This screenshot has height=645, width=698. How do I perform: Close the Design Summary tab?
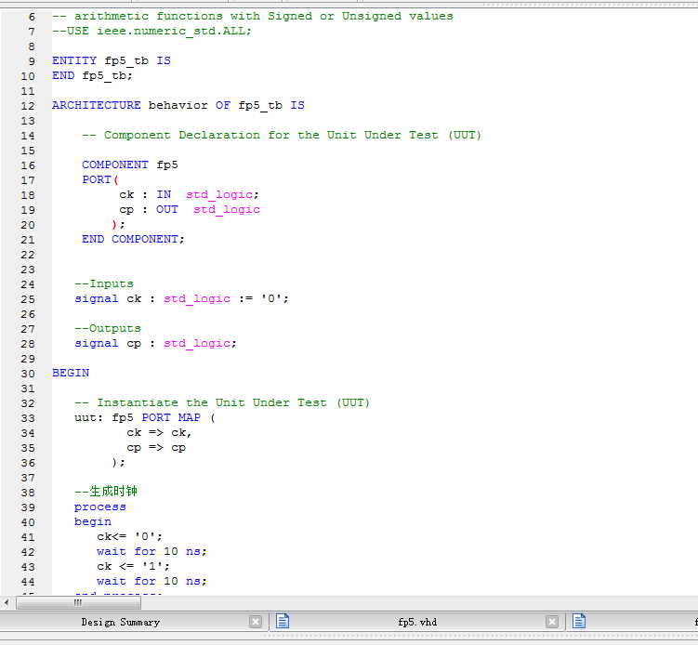[256, 622]
